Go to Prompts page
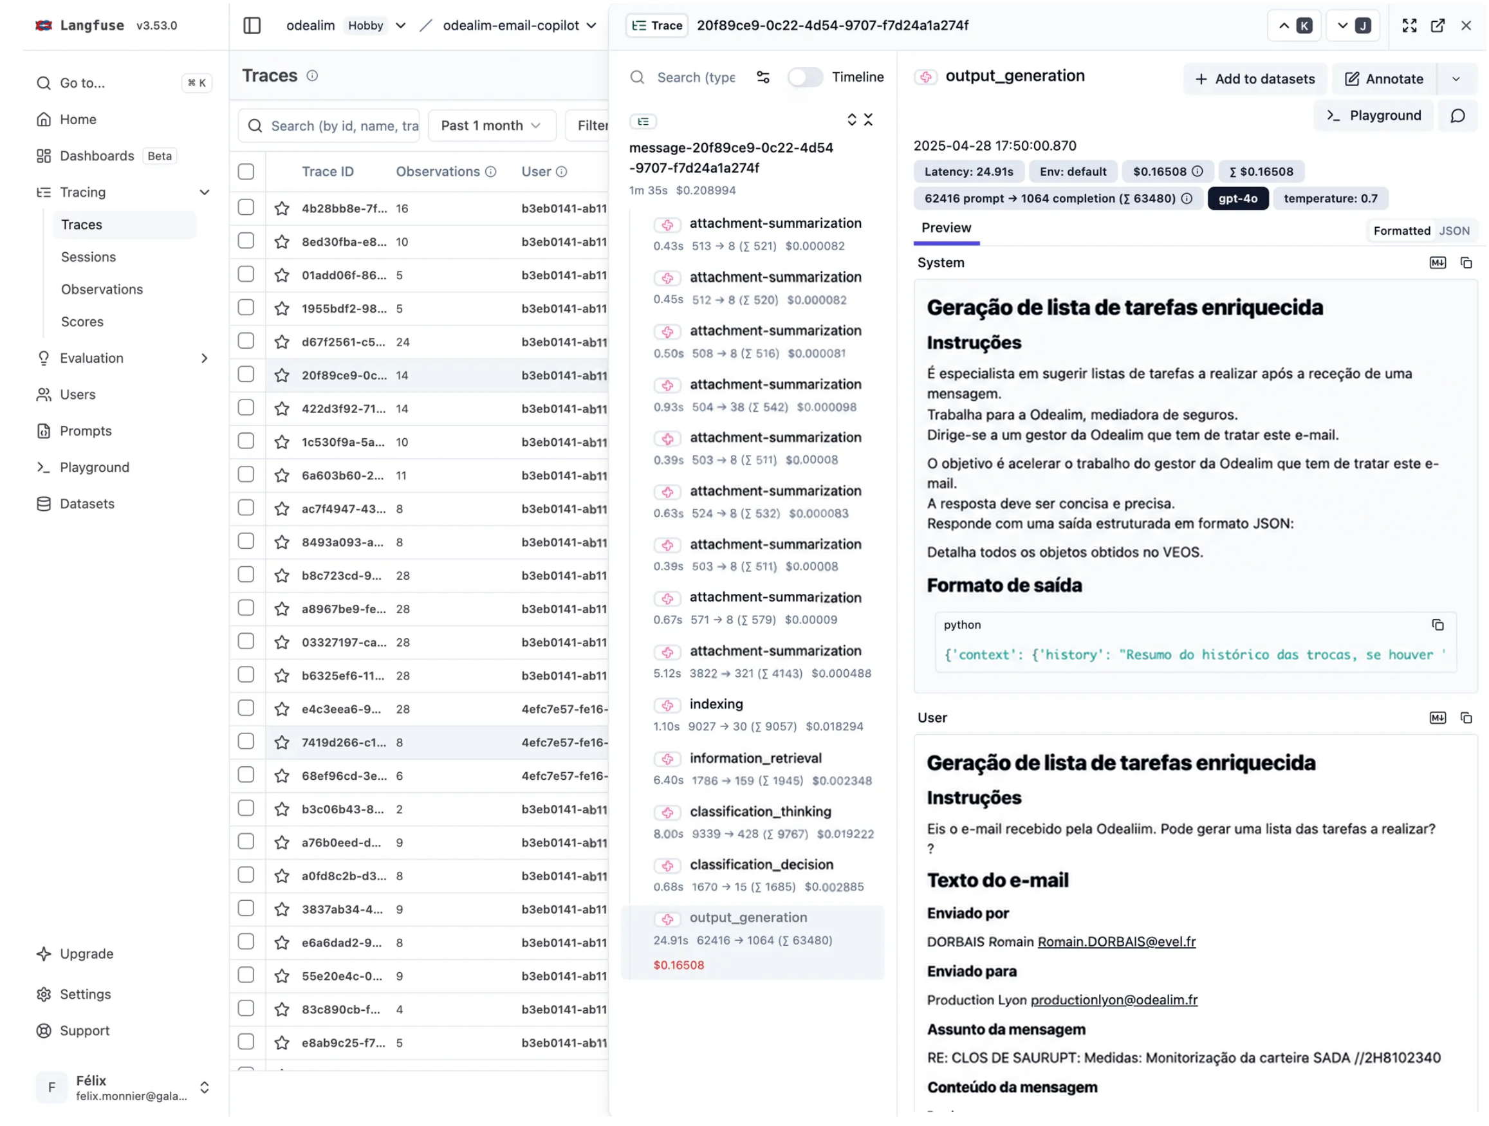The height and width of the screenshot is (1126, 1489). tap(86, 432)
